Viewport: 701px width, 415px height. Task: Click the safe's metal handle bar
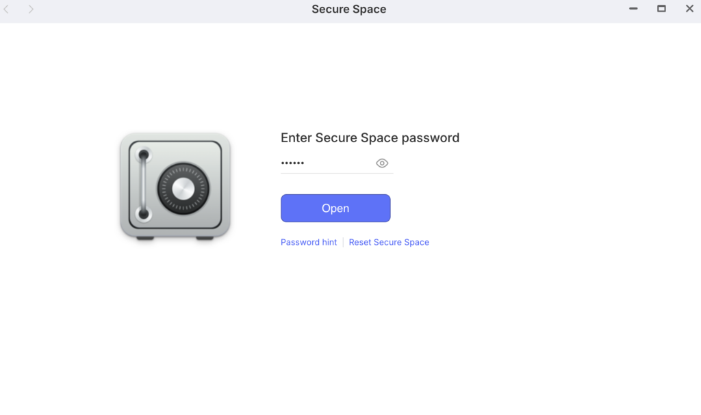[143, 185]
